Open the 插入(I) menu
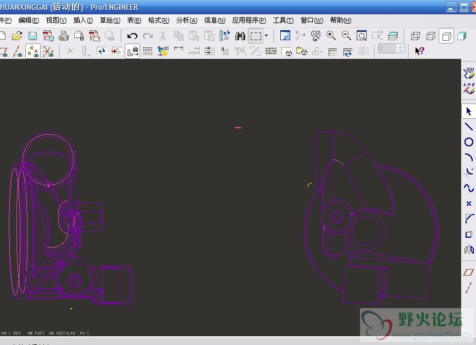The width and height of the screenshot is (476, 345). click(83, 20)
